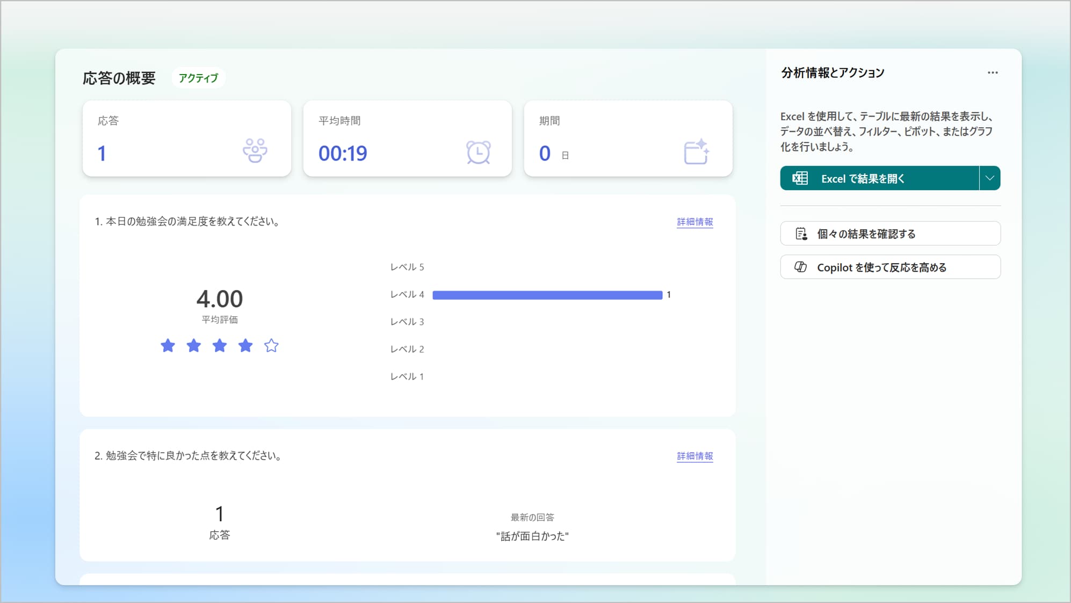The width and height of the screenshot is (1071, 603).
Task: Open 詳細情報 link for question 2
Action: pos(694,456)
